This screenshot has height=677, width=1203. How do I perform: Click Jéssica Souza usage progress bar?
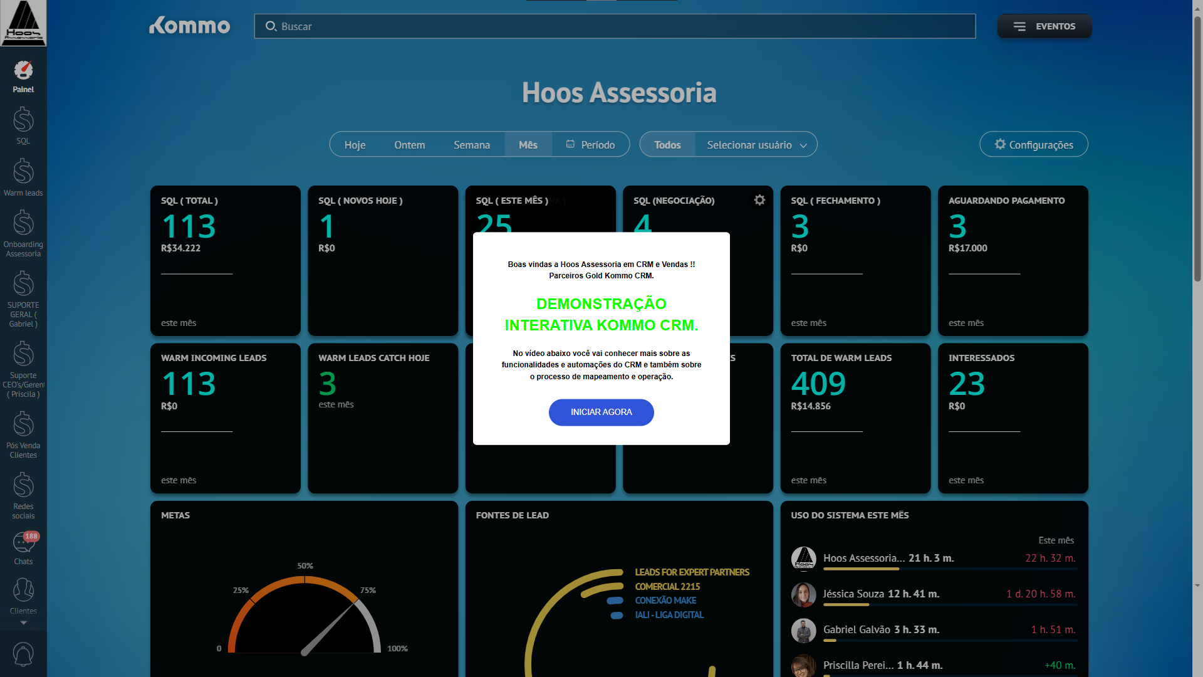pyautogui.click(x=950, y=605)
